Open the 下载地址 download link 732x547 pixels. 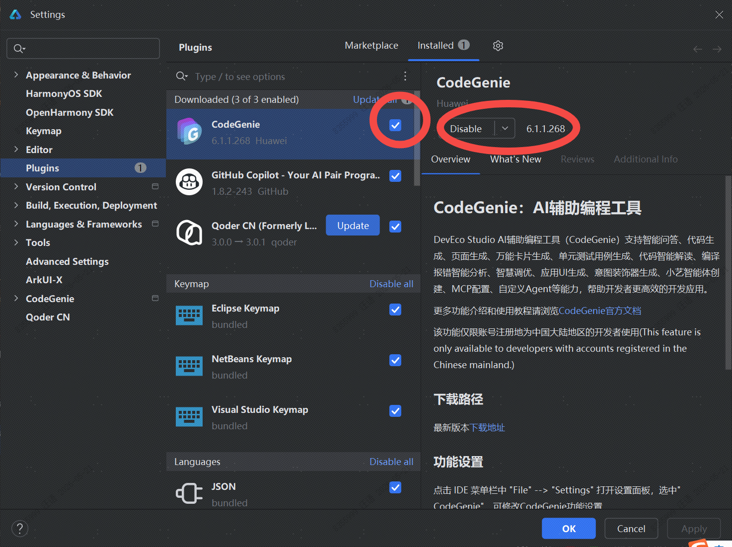coord(487,427)
